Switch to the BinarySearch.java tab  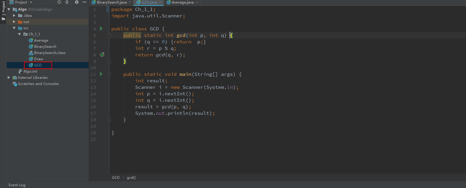[111, 2]
